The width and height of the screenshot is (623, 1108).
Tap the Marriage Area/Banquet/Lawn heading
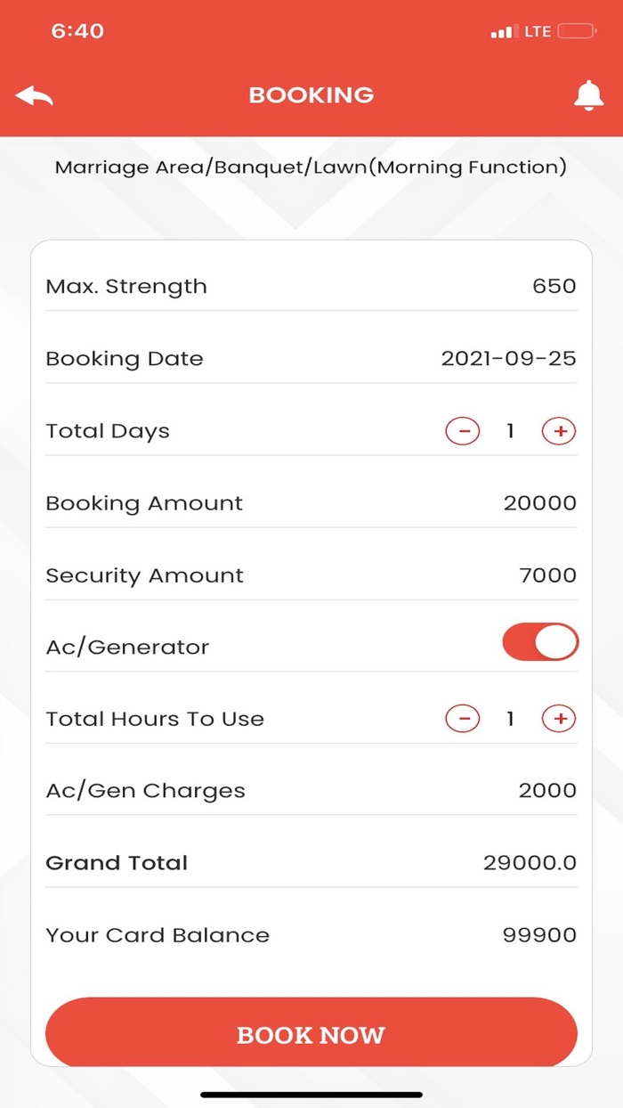(x=311, y=167)
